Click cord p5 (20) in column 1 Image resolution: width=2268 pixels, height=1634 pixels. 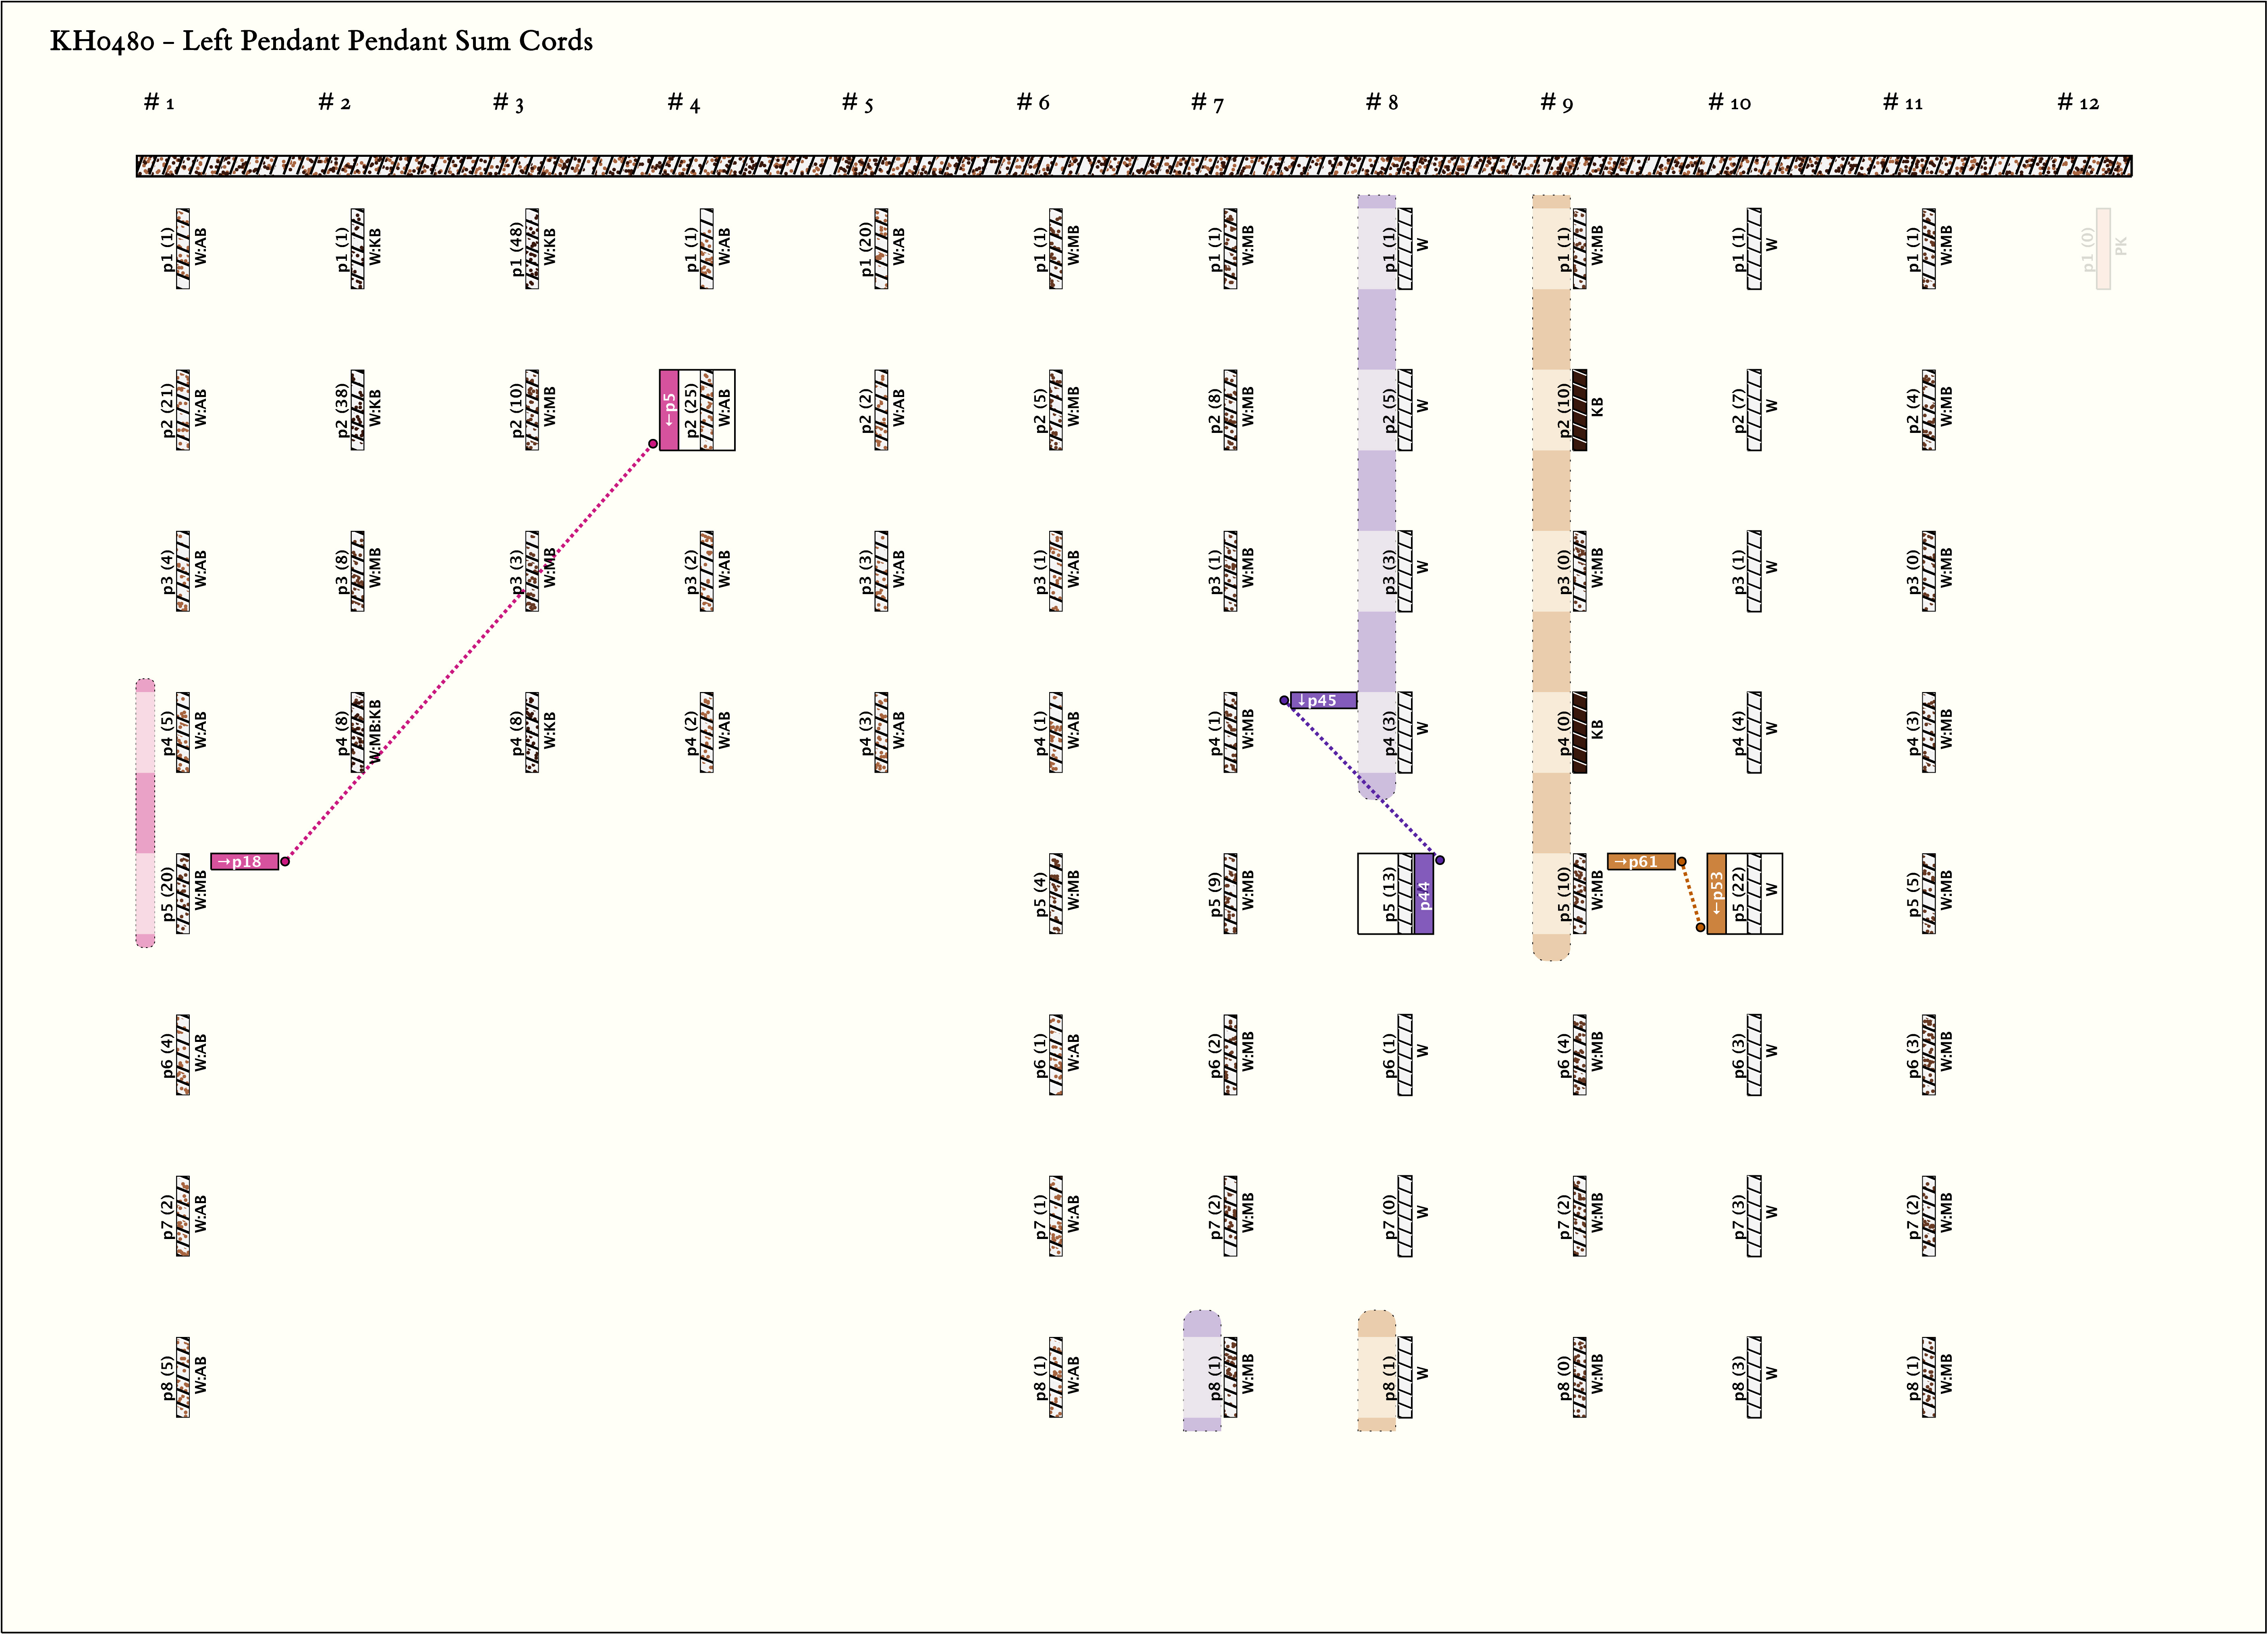tap(183, 894)
